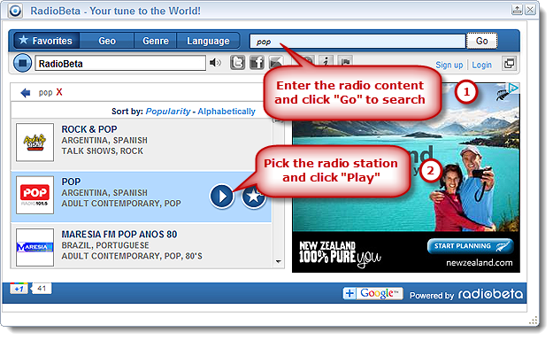Select the MARESIA FM POP ANOS 80 title
This screenshot has width=553, height=340.
(119, 234)
